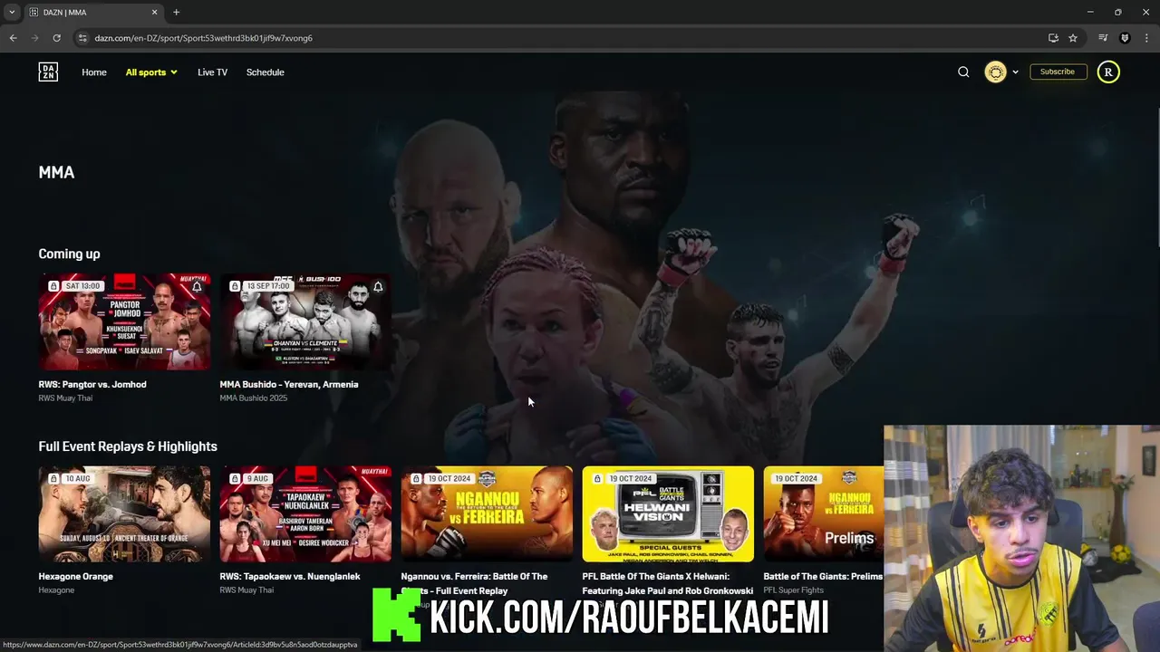Click lock icon on 10 AUG card

click(53, 478)
